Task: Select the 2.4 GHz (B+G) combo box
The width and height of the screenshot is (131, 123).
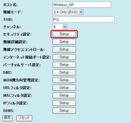Action: pos(68,12)
